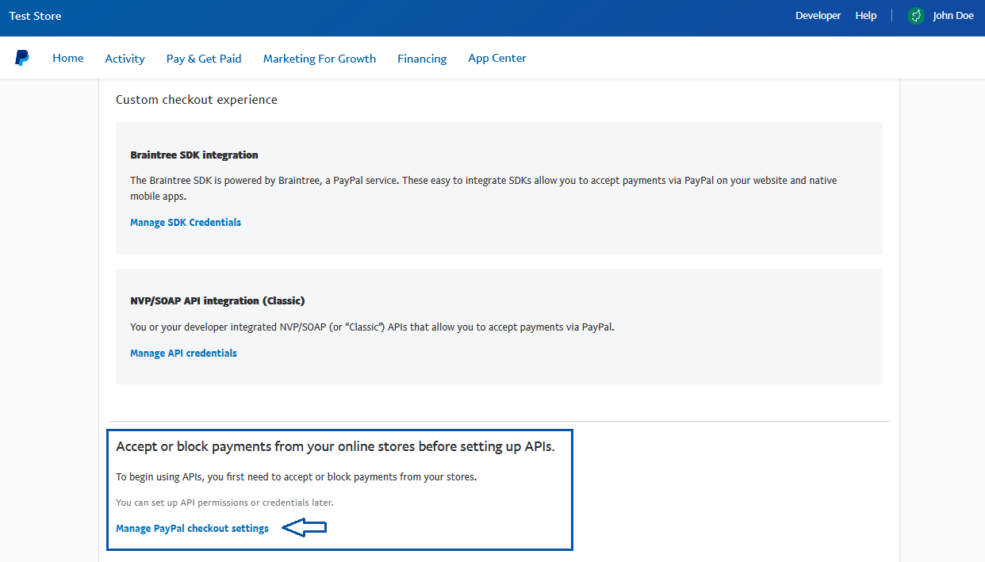Click the 'To begin using APIs' sentence
This screenshot has width=985, height=562.
pyautogui.click(x=297, y=477)
